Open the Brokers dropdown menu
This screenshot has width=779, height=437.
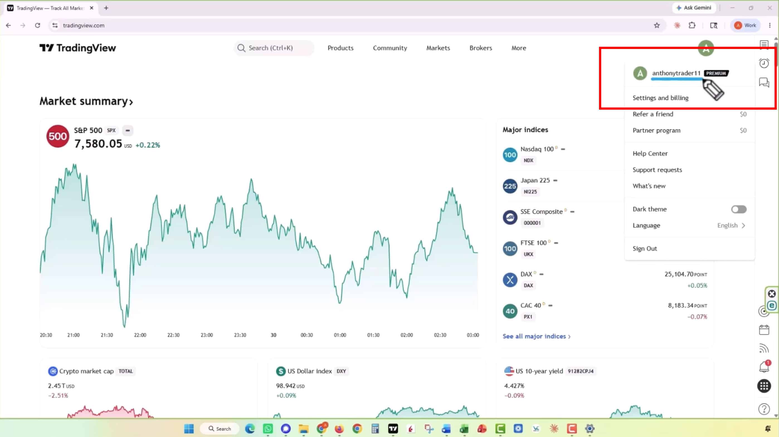pyautogui.click(x=481, y=48)
